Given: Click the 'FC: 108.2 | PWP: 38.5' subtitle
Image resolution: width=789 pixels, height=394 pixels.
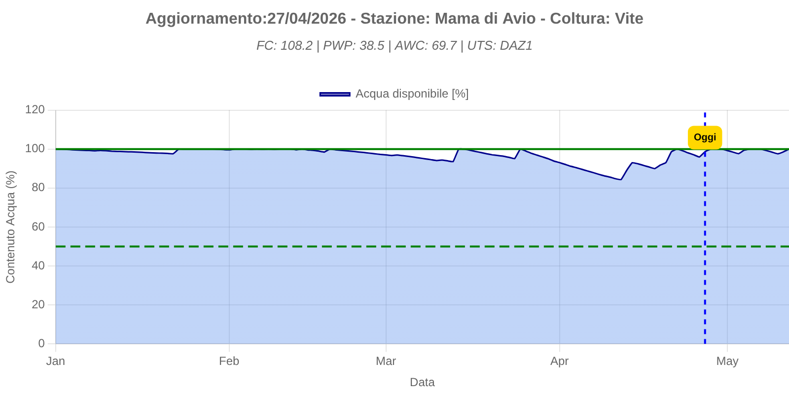Looking at the screenshot, I should [394, 46].
